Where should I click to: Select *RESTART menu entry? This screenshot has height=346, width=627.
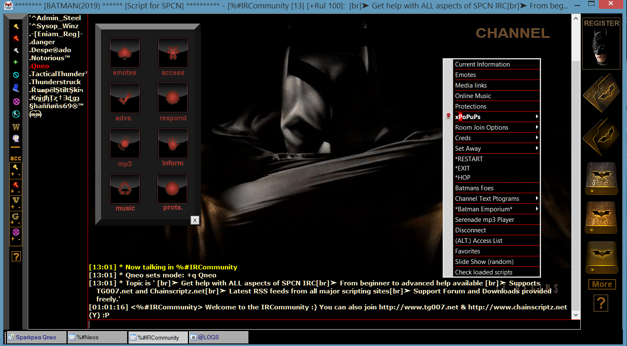click(x=497, y=159)
